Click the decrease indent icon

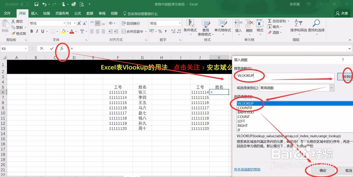(110, 31)
